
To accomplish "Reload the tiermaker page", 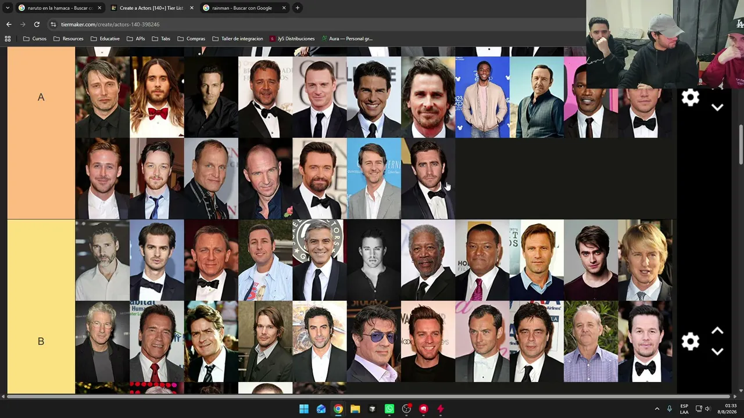I will click(37, 24).
